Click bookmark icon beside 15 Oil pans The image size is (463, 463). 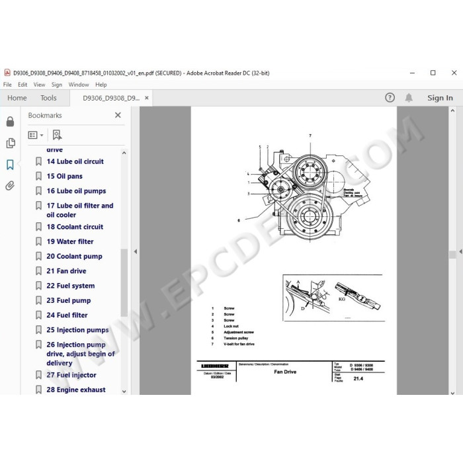(38, 176)
